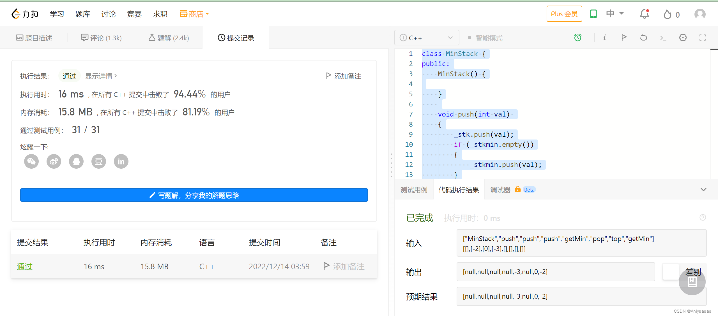Screen dimensions: 718x316
Task: Select 代码执行结果 tab
Action: [459, 190]
